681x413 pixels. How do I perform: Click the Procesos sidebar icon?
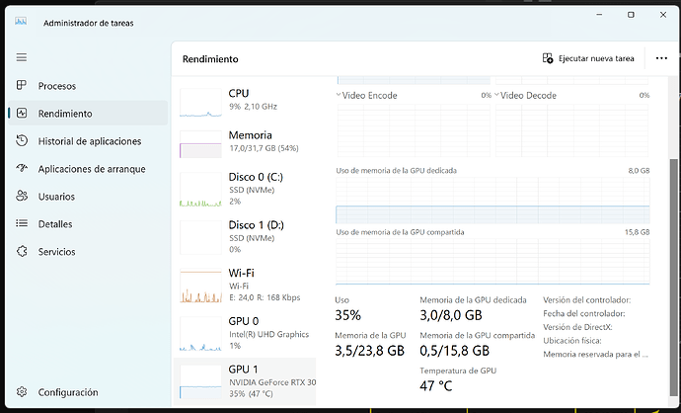pyautogui.click(x=22, y=85)
